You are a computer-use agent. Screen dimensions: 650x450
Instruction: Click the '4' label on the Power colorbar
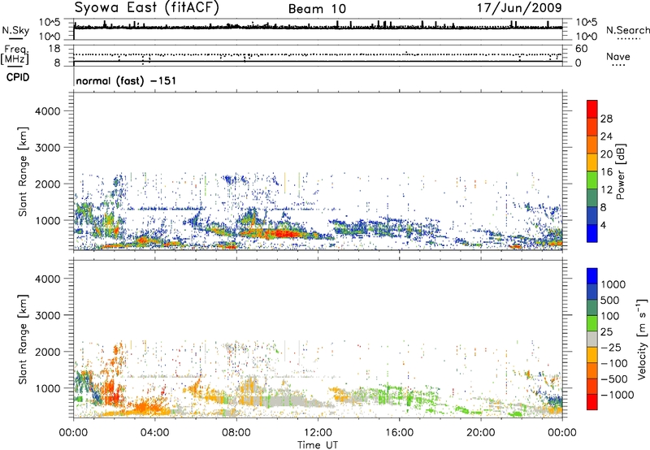coord(604,225)
